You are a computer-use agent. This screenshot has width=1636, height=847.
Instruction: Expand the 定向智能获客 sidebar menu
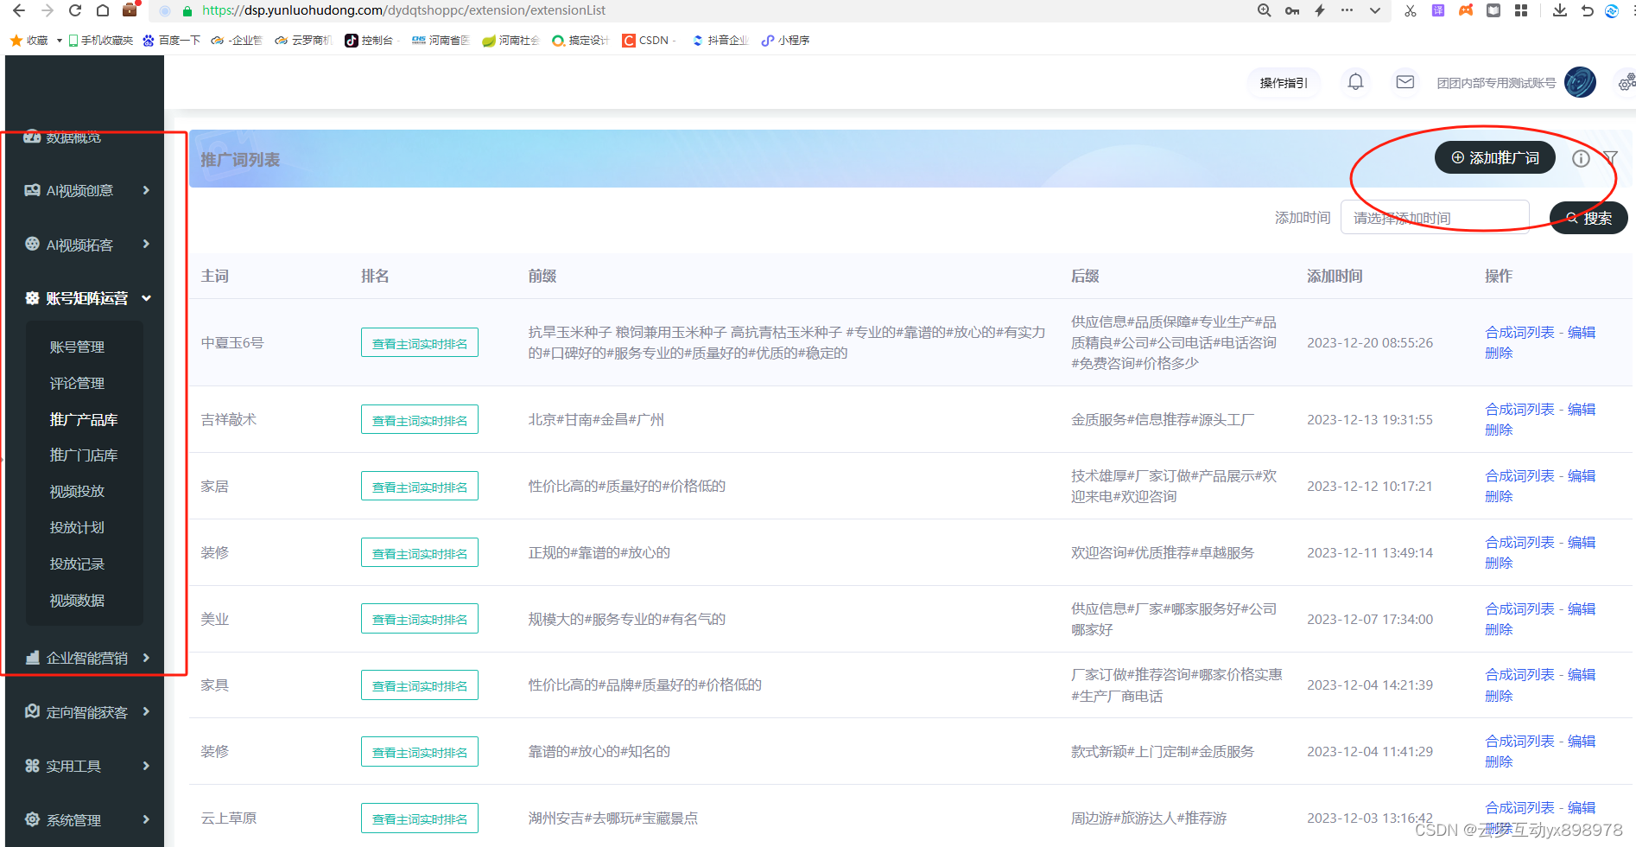click(87, 712)
